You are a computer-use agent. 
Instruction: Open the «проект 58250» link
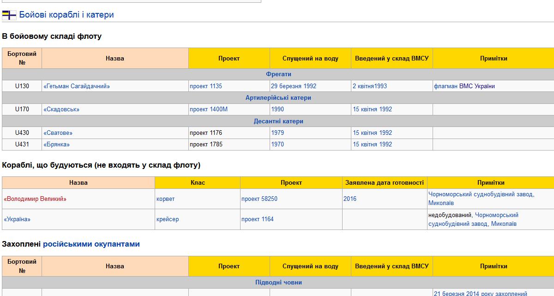(259, 199)
